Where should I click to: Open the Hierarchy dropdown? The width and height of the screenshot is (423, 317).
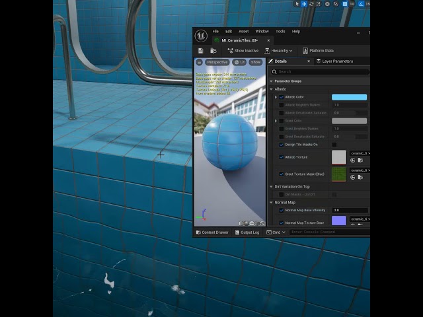278,51
